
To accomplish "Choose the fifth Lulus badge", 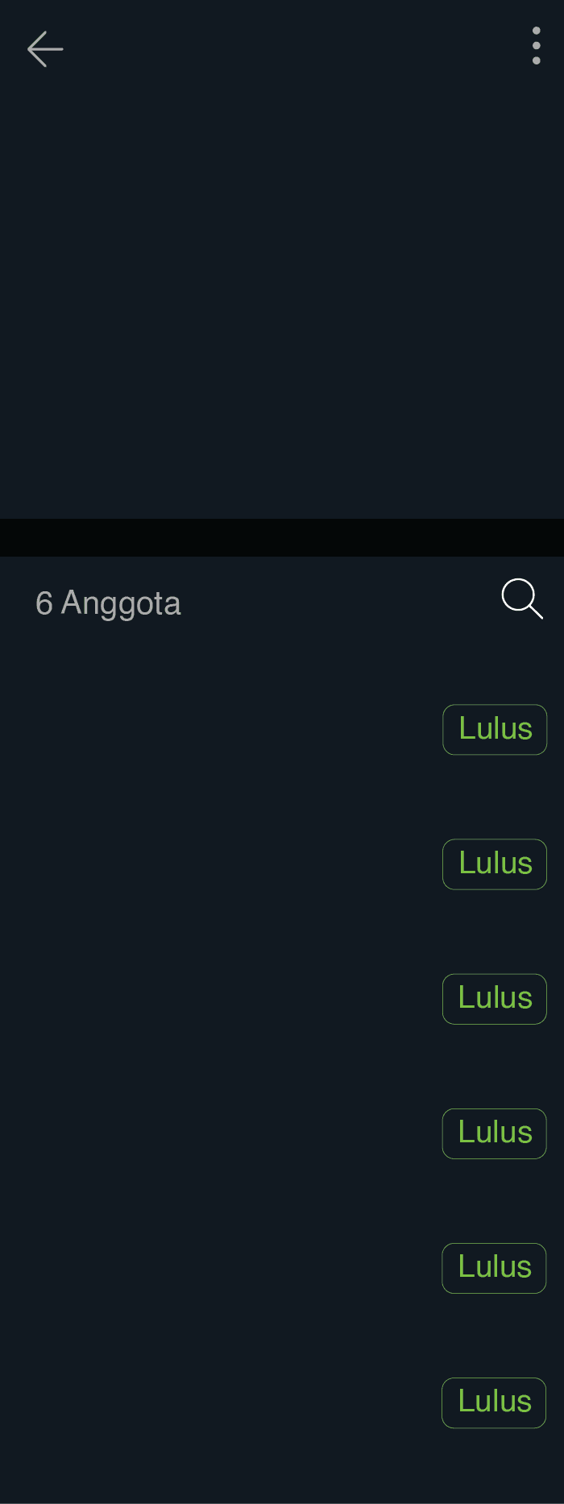I will [494, 1268].
